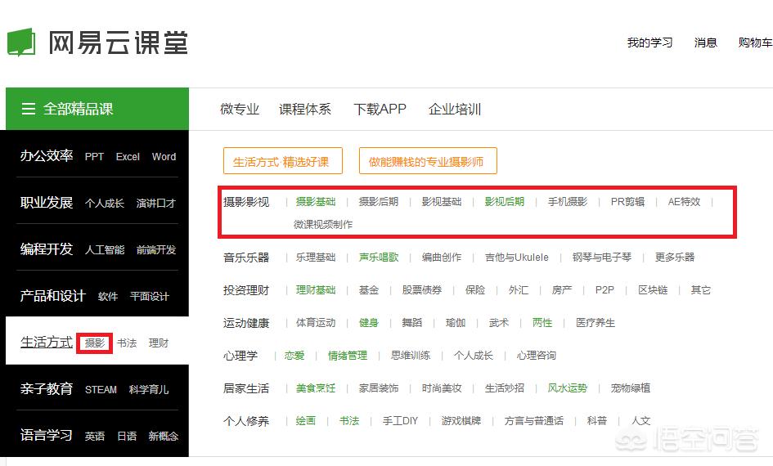Select the 下载APP tab
Viewport: 773px width, 466px height.
click(x=380, y=109)
